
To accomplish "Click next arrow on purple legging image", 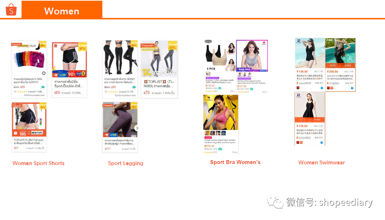I will point(137,128).
